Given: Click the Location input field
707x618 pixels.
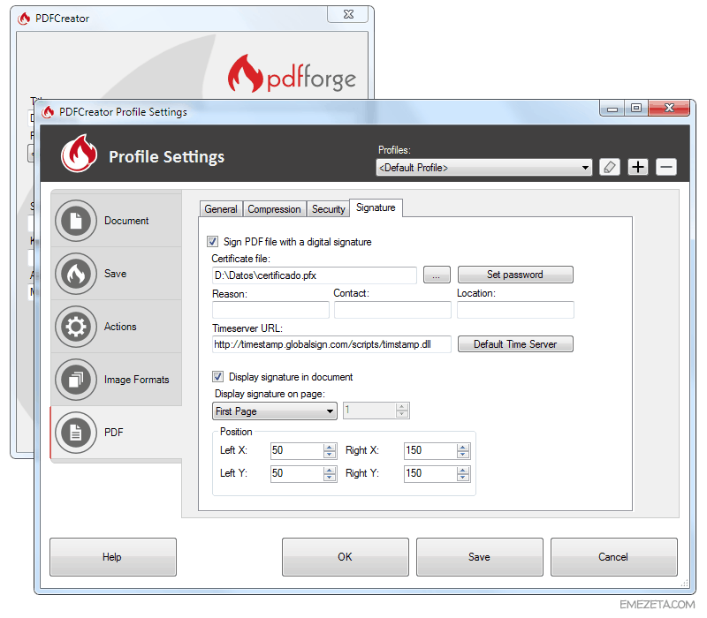Looking at the screenshot, I should (515, 310).
